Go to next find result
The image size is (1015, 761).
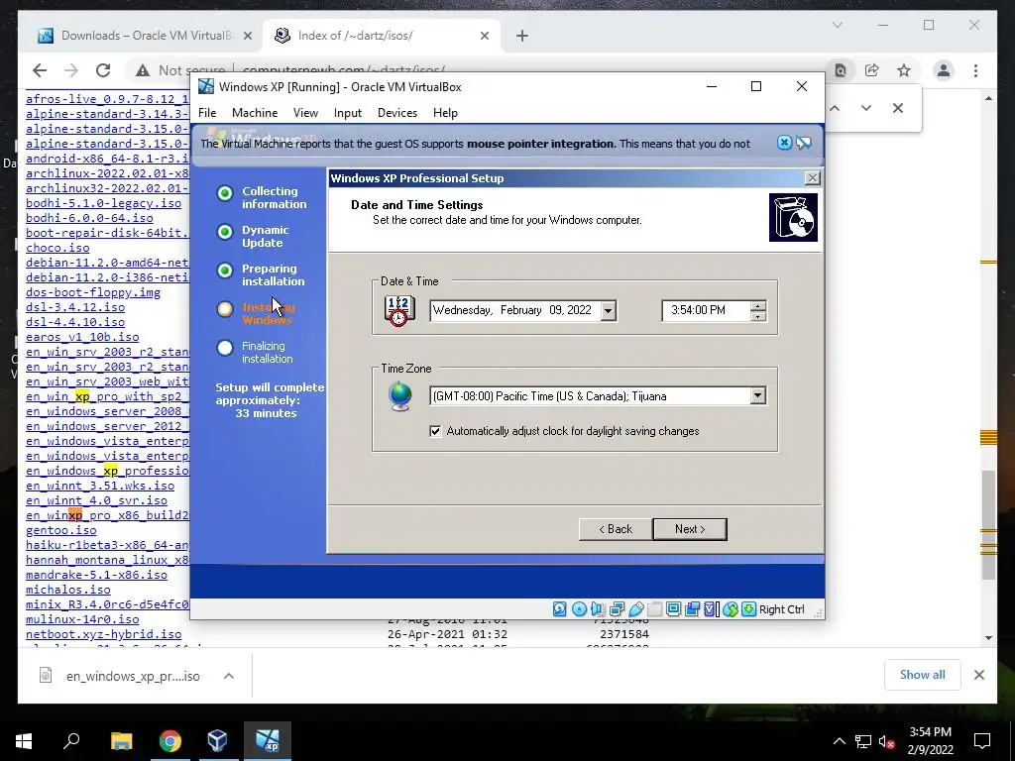click(x=866, y=108)
